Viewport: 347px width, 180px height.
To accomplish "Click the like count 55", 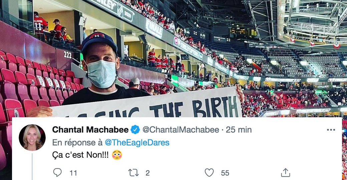I will point(225,173).
